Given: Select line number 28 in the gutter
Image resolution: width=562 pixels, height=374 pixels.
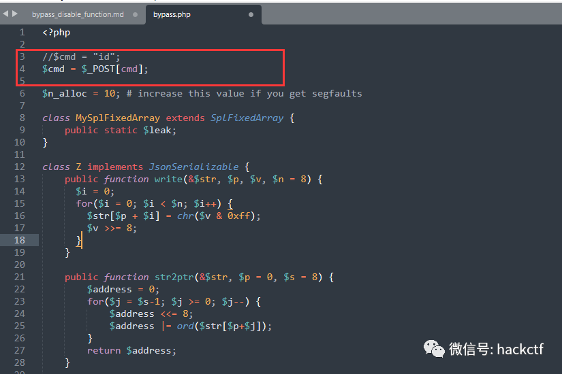Looking at the screenshot, I should point(20,362).
